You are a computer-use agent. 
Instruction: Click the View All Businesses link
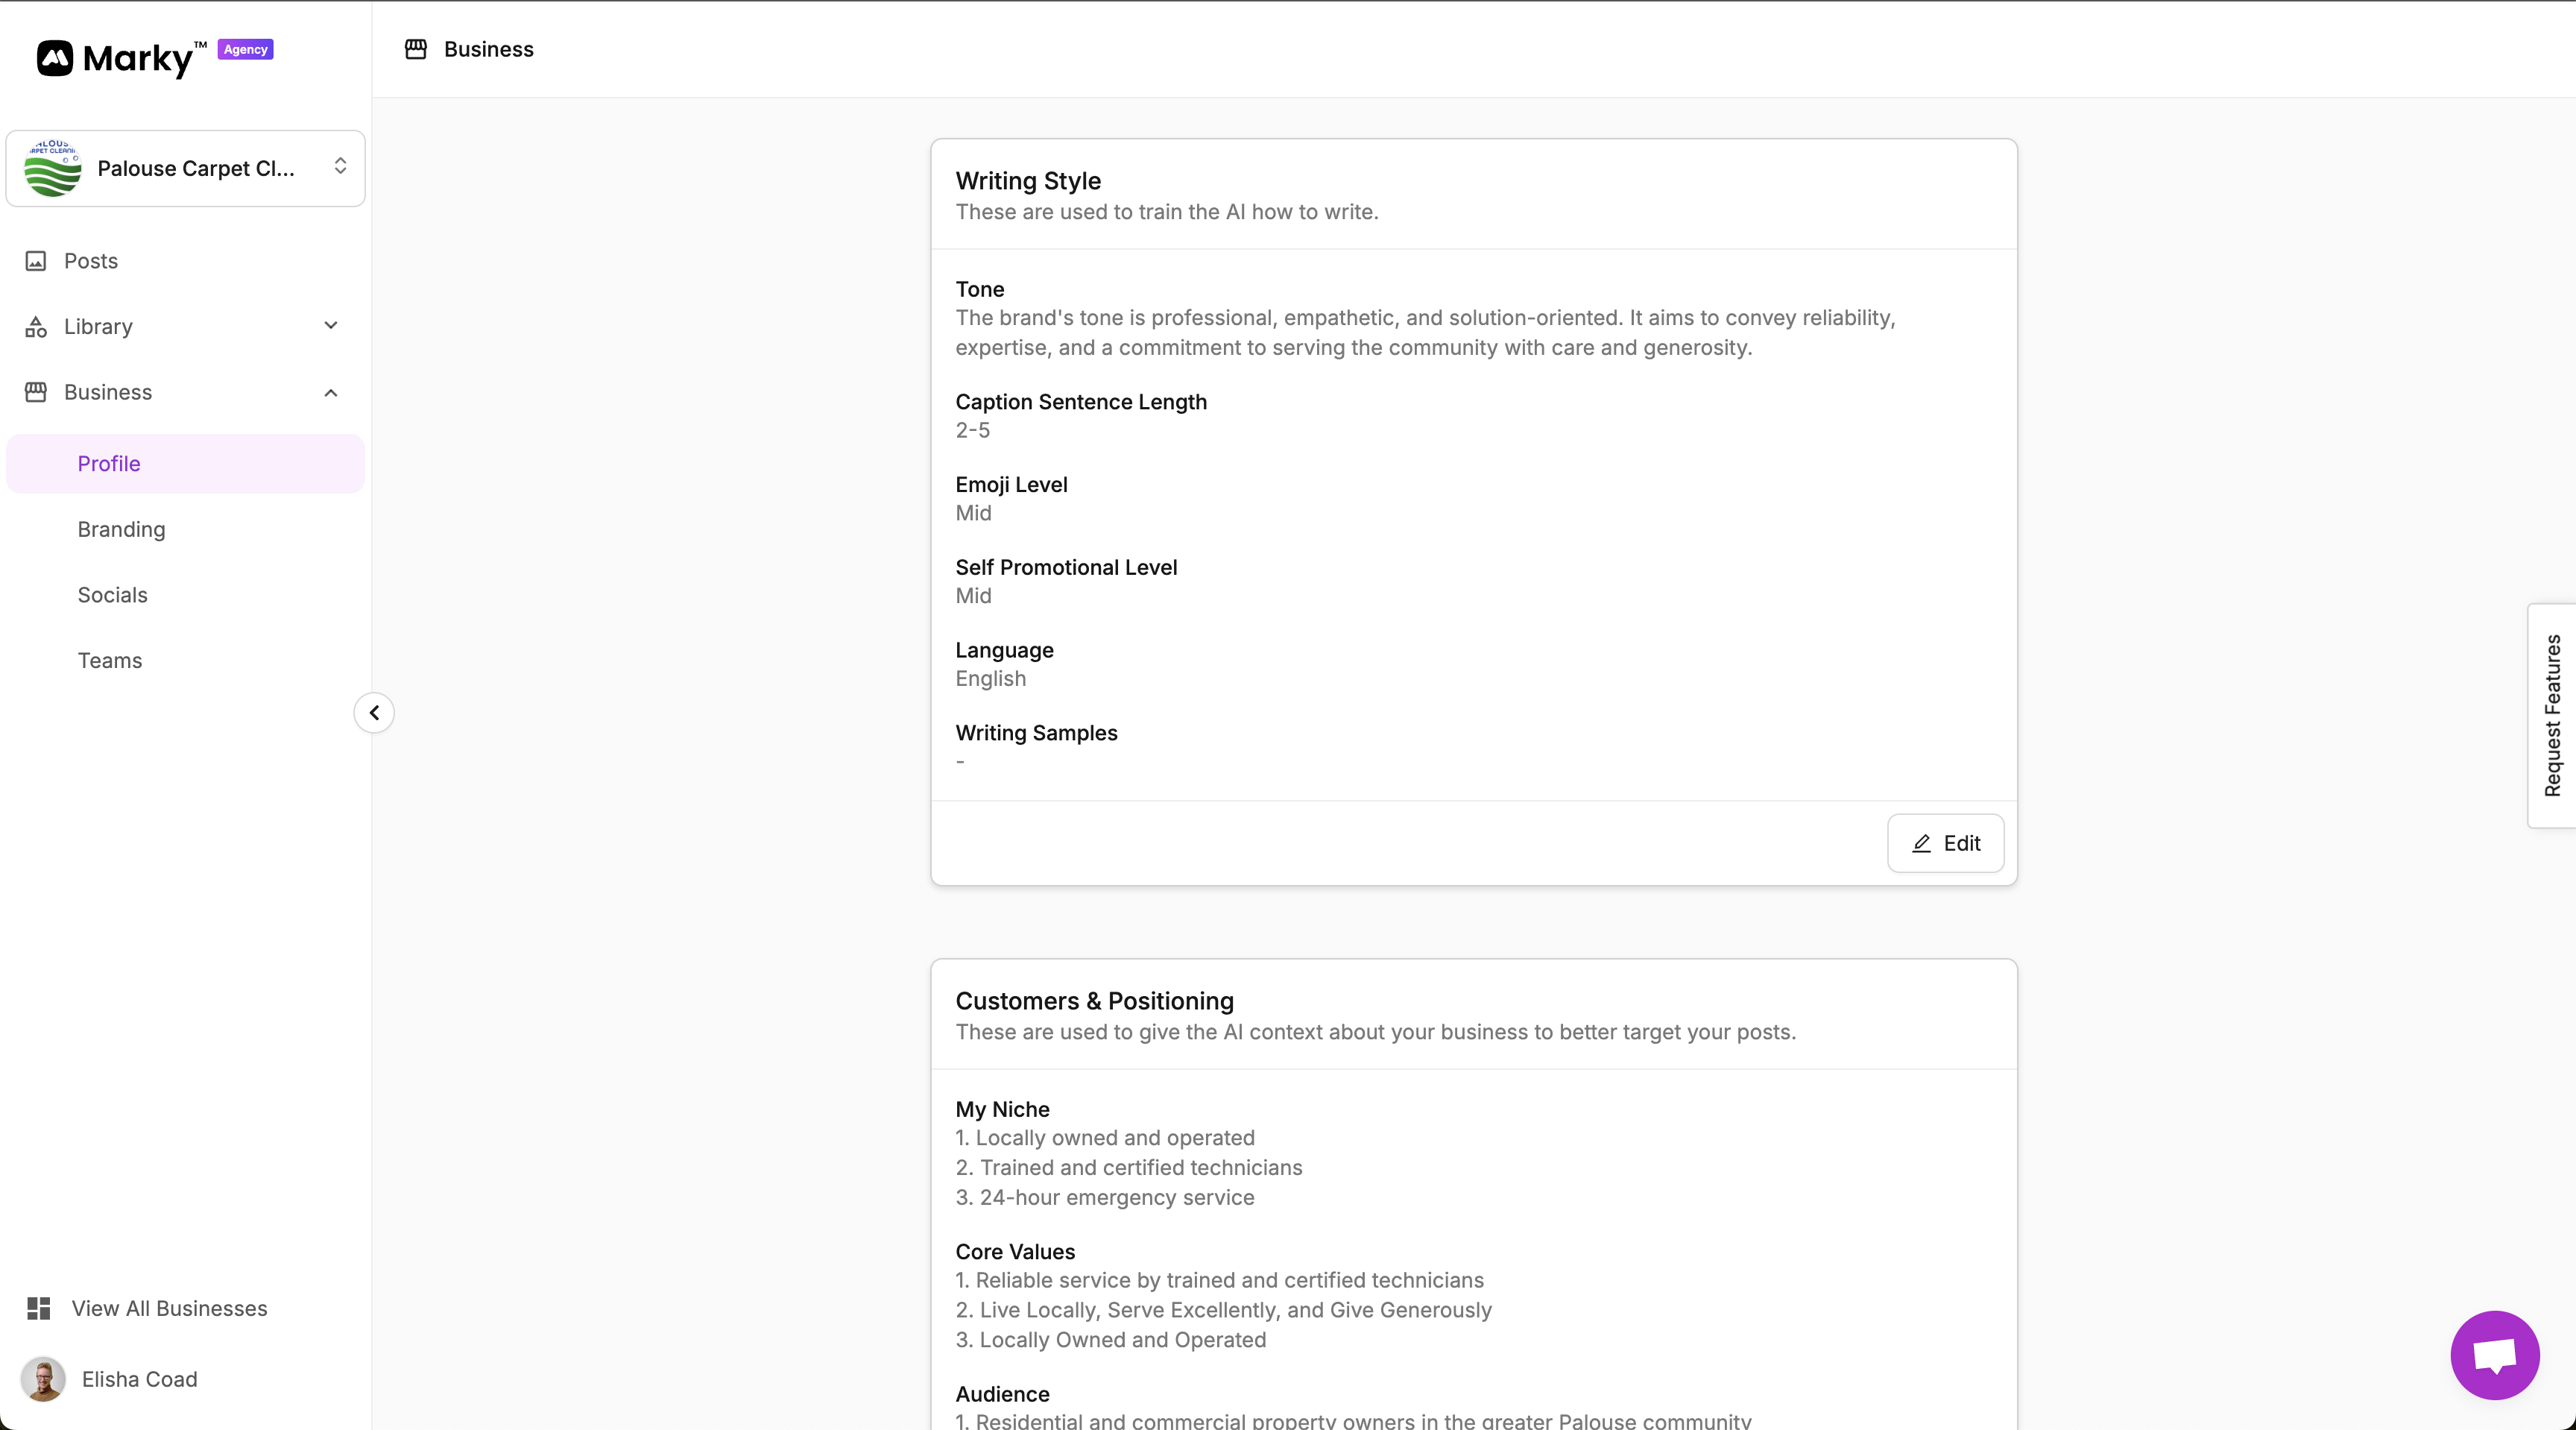coord(169,1308)
